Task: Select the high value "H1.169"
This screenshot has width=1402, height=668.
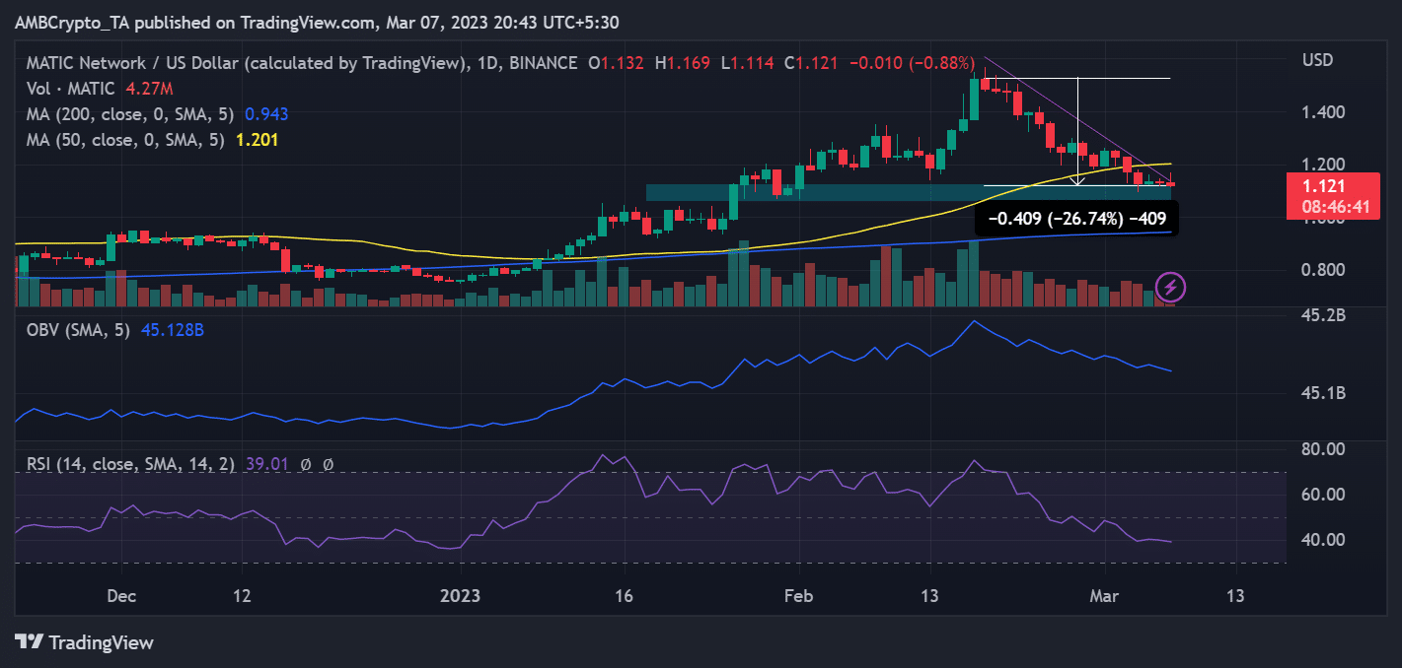Action: [x=683, y=63]
